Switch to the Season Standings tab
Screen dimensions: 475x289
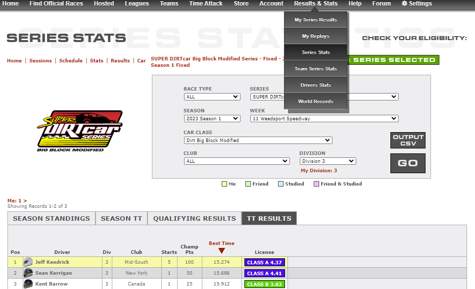(x=51, y=218)
